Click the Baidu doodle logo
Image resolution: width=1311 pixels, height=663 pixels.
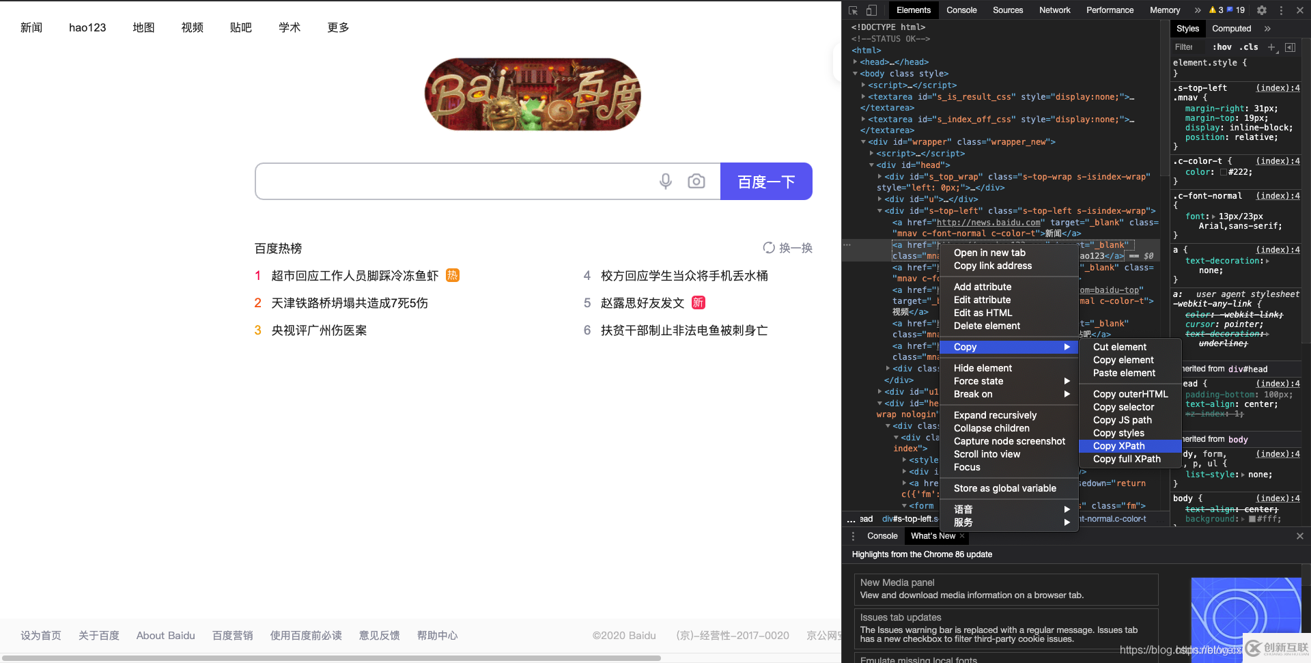click(x=533, y=94)
